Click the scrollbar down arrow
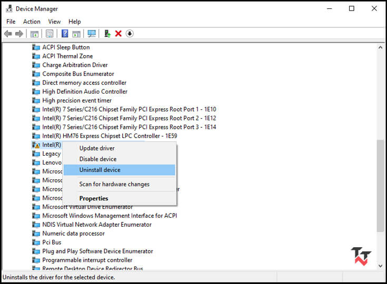The image size is (387, 284). coord(380,266)
